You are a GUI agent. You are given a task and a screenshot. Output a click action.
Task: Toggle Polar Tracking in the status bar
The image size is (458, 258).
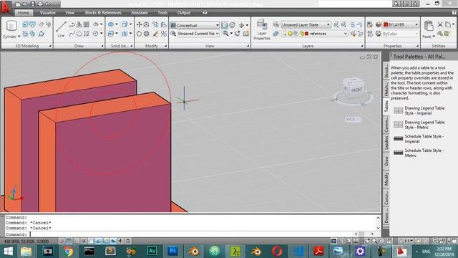84,241
